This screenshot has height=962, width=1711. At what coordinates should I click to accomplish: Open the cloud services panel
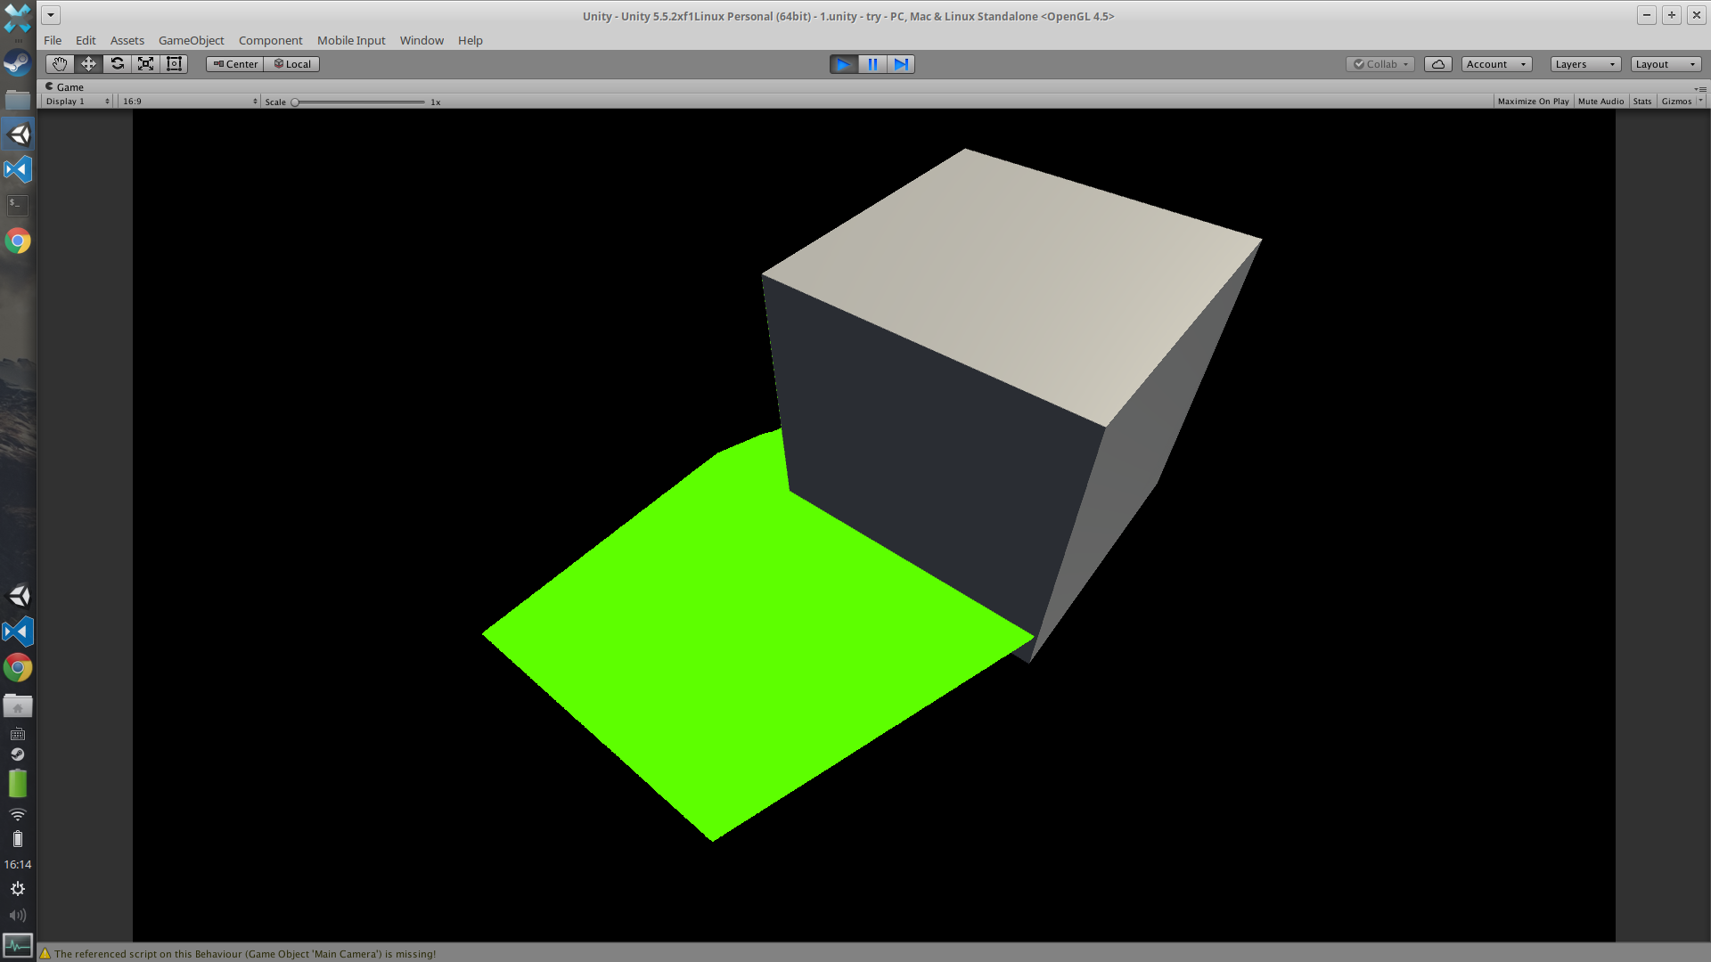click(1437, 64)
